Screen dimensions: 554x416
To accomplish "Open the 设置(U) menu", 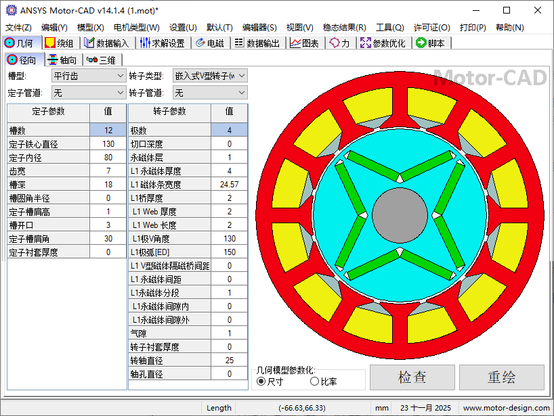I will pyautogui.click(x=183, y=28).
